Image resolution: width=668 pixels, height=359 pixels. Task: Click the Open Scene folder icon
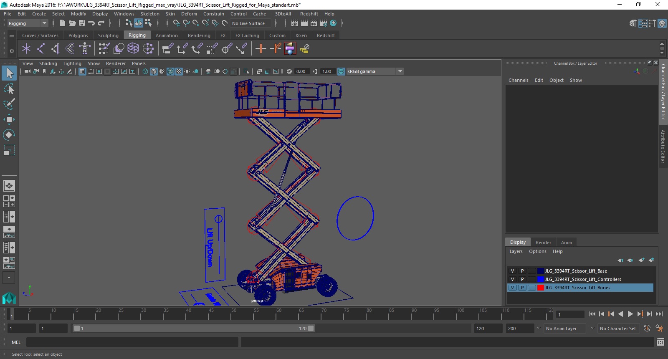coord(72,23)
